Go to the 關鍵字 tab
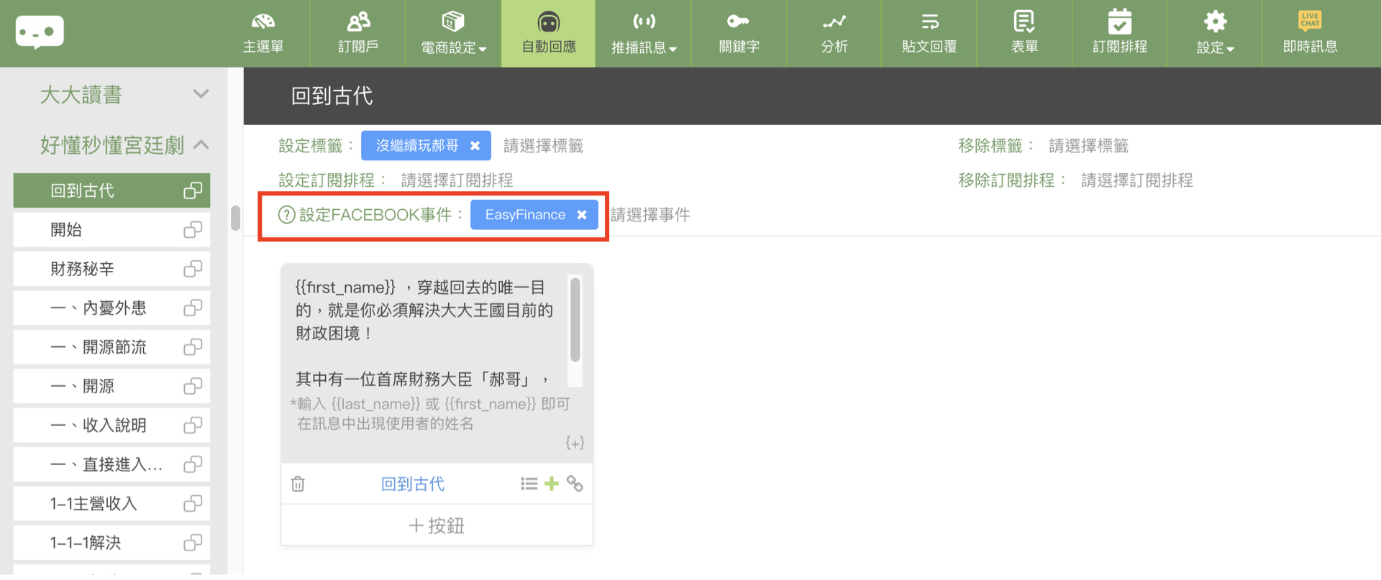Image resolution: width=1381 pixels, height=580 pixels. coord(739,34)
